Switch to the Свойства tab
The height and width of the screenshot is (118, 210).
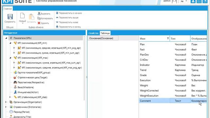(93, 33)
